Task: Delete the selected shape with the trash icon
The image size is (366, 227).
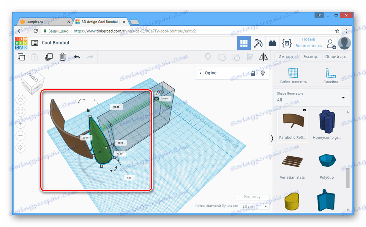Action: point(62,57)
